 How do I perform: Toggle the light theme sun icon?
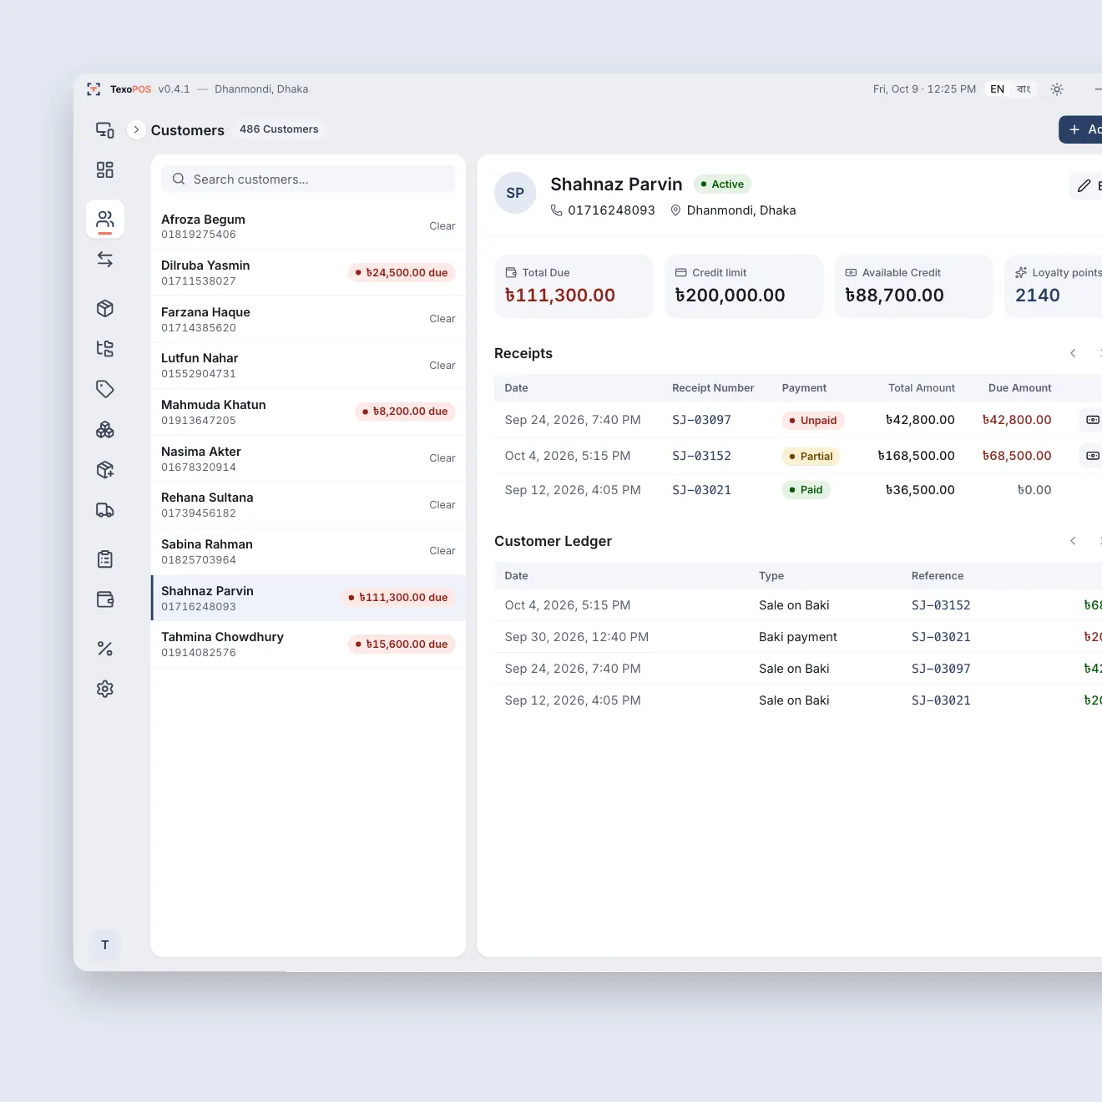[1057, 89]
